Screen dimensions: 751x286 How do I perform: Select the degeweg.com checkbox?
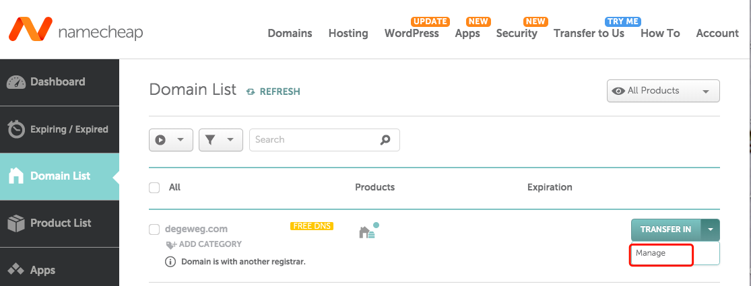[x=154, y=229]
